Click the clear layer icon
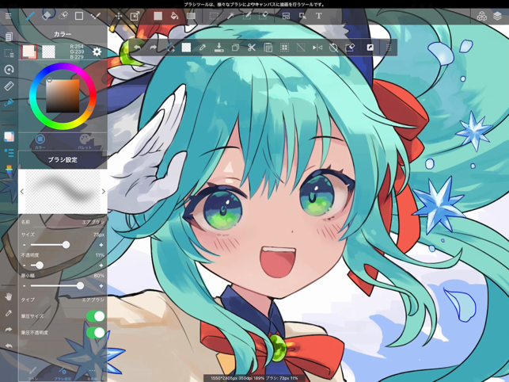 tap(350, 48)
